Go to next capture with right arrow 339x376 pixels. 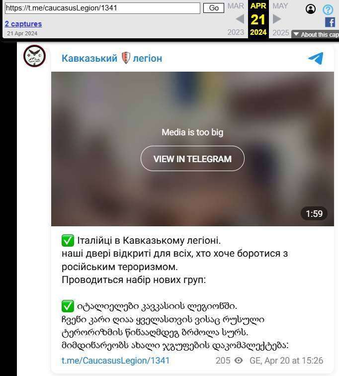click(x=277, y=19)
